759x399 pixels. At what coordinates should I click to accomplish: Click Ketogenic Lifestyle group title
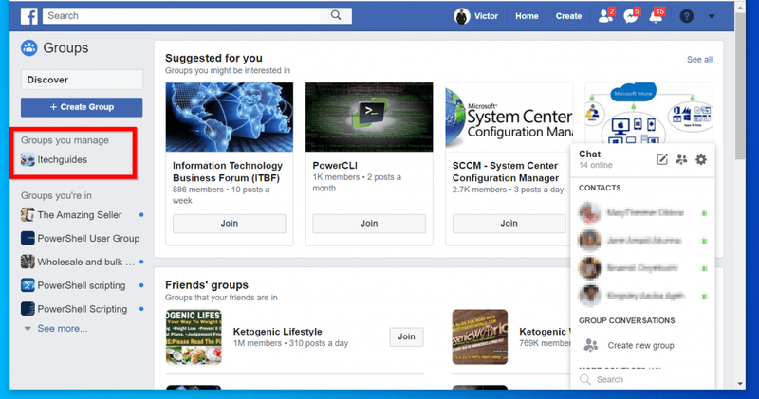[x=277, y=332]
